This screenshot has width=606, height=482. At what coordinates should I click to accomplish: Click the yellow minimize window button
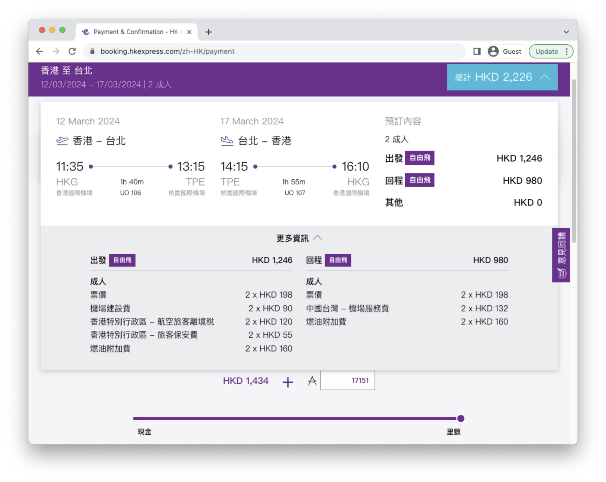tap(52, 30)
